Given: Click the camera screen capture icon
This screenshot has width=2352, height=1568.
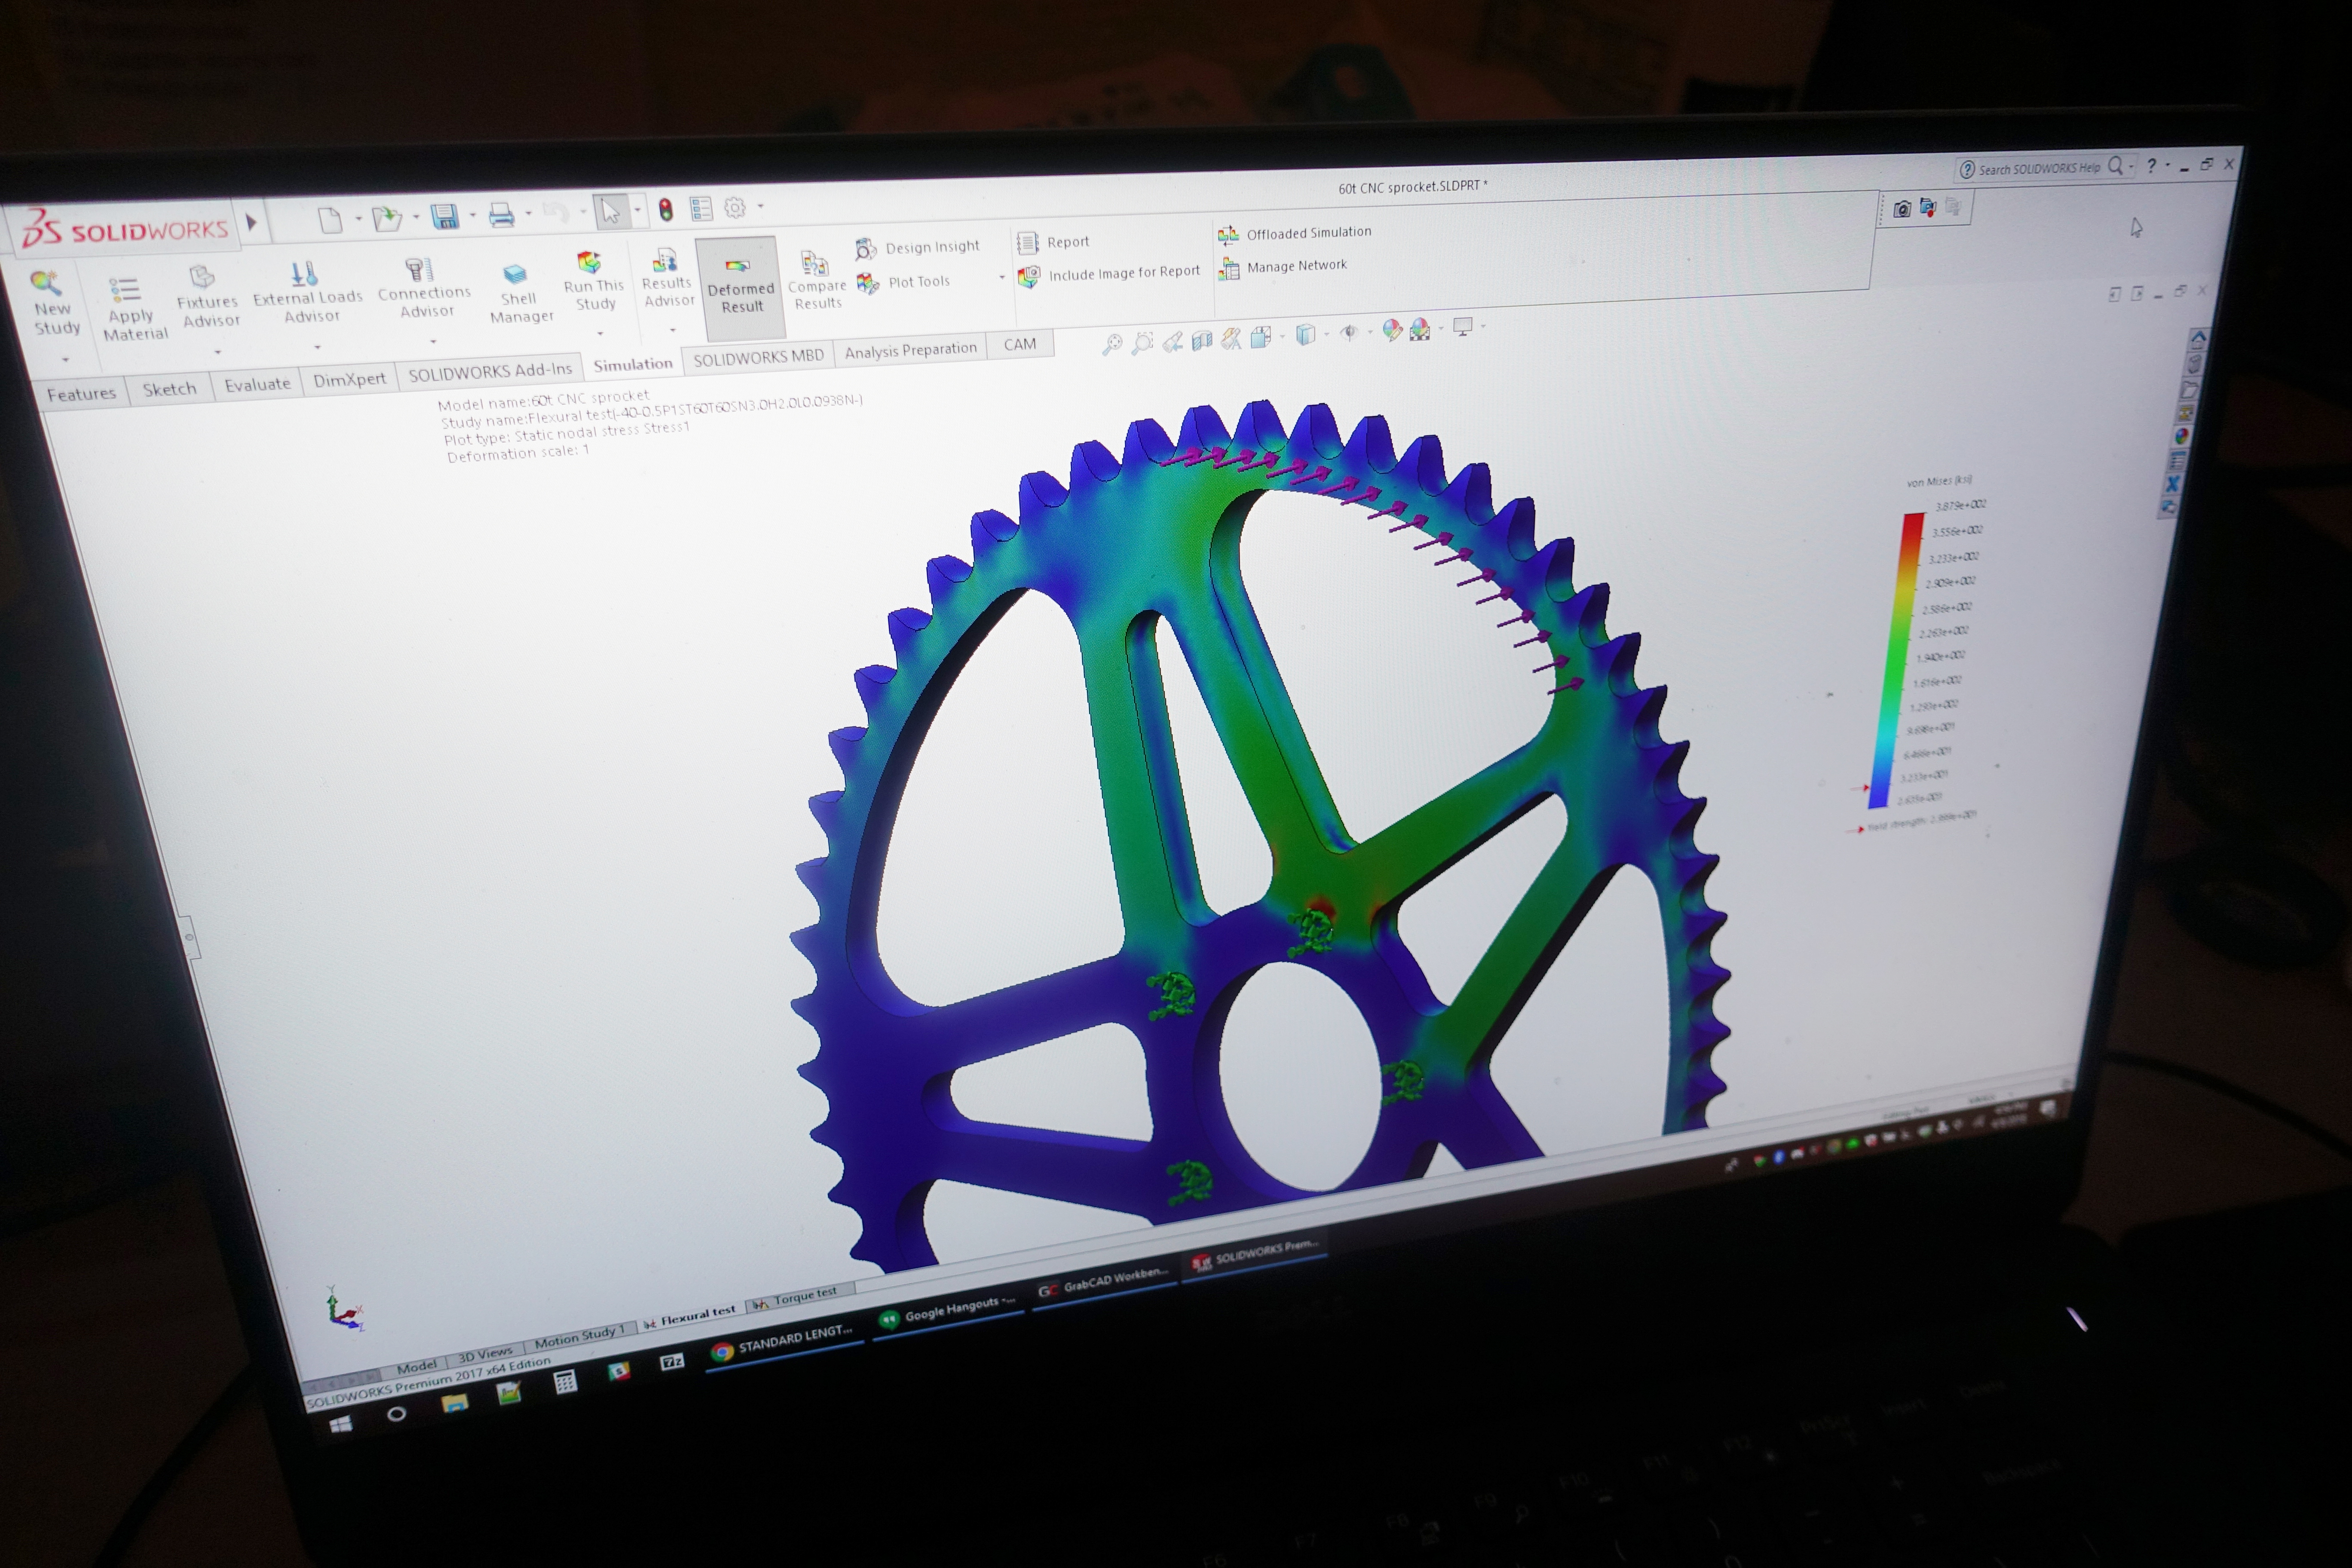Looking at the screenshot, I should 1902,208.
